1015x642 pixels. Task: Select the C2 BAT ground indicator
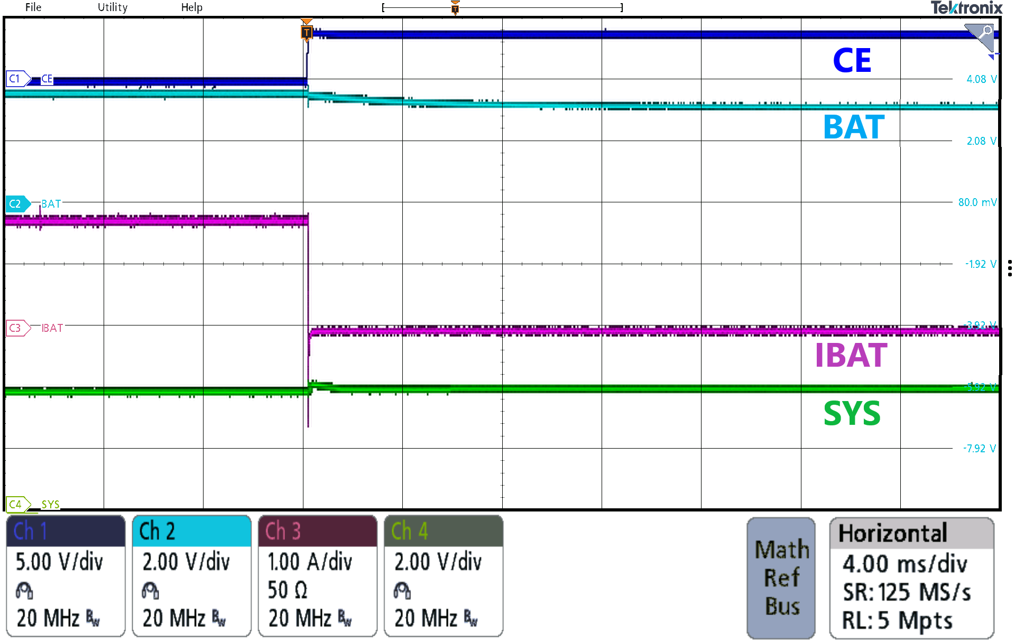(x=16, y=204)
